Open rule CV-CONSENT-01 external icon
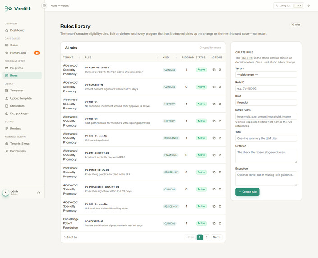This screenshot has height=258, width=318. [x=220, y=87]
